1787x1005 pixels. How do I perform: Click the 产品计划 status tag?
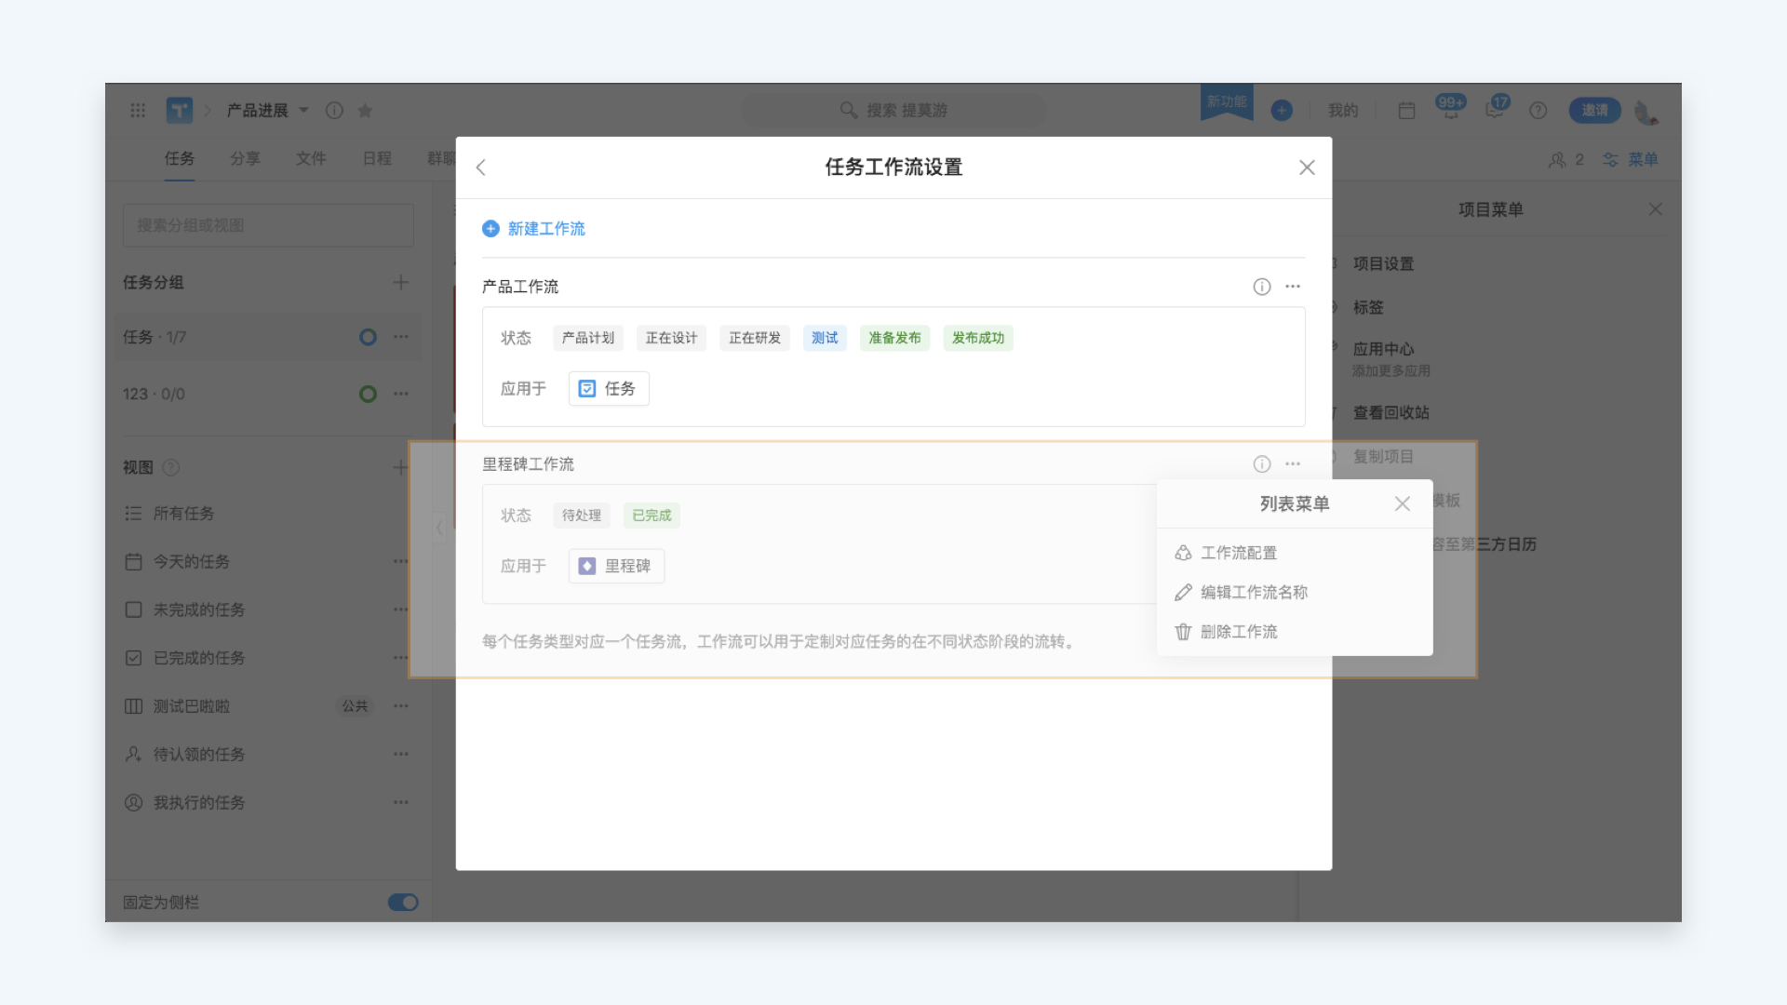point(588,338)
